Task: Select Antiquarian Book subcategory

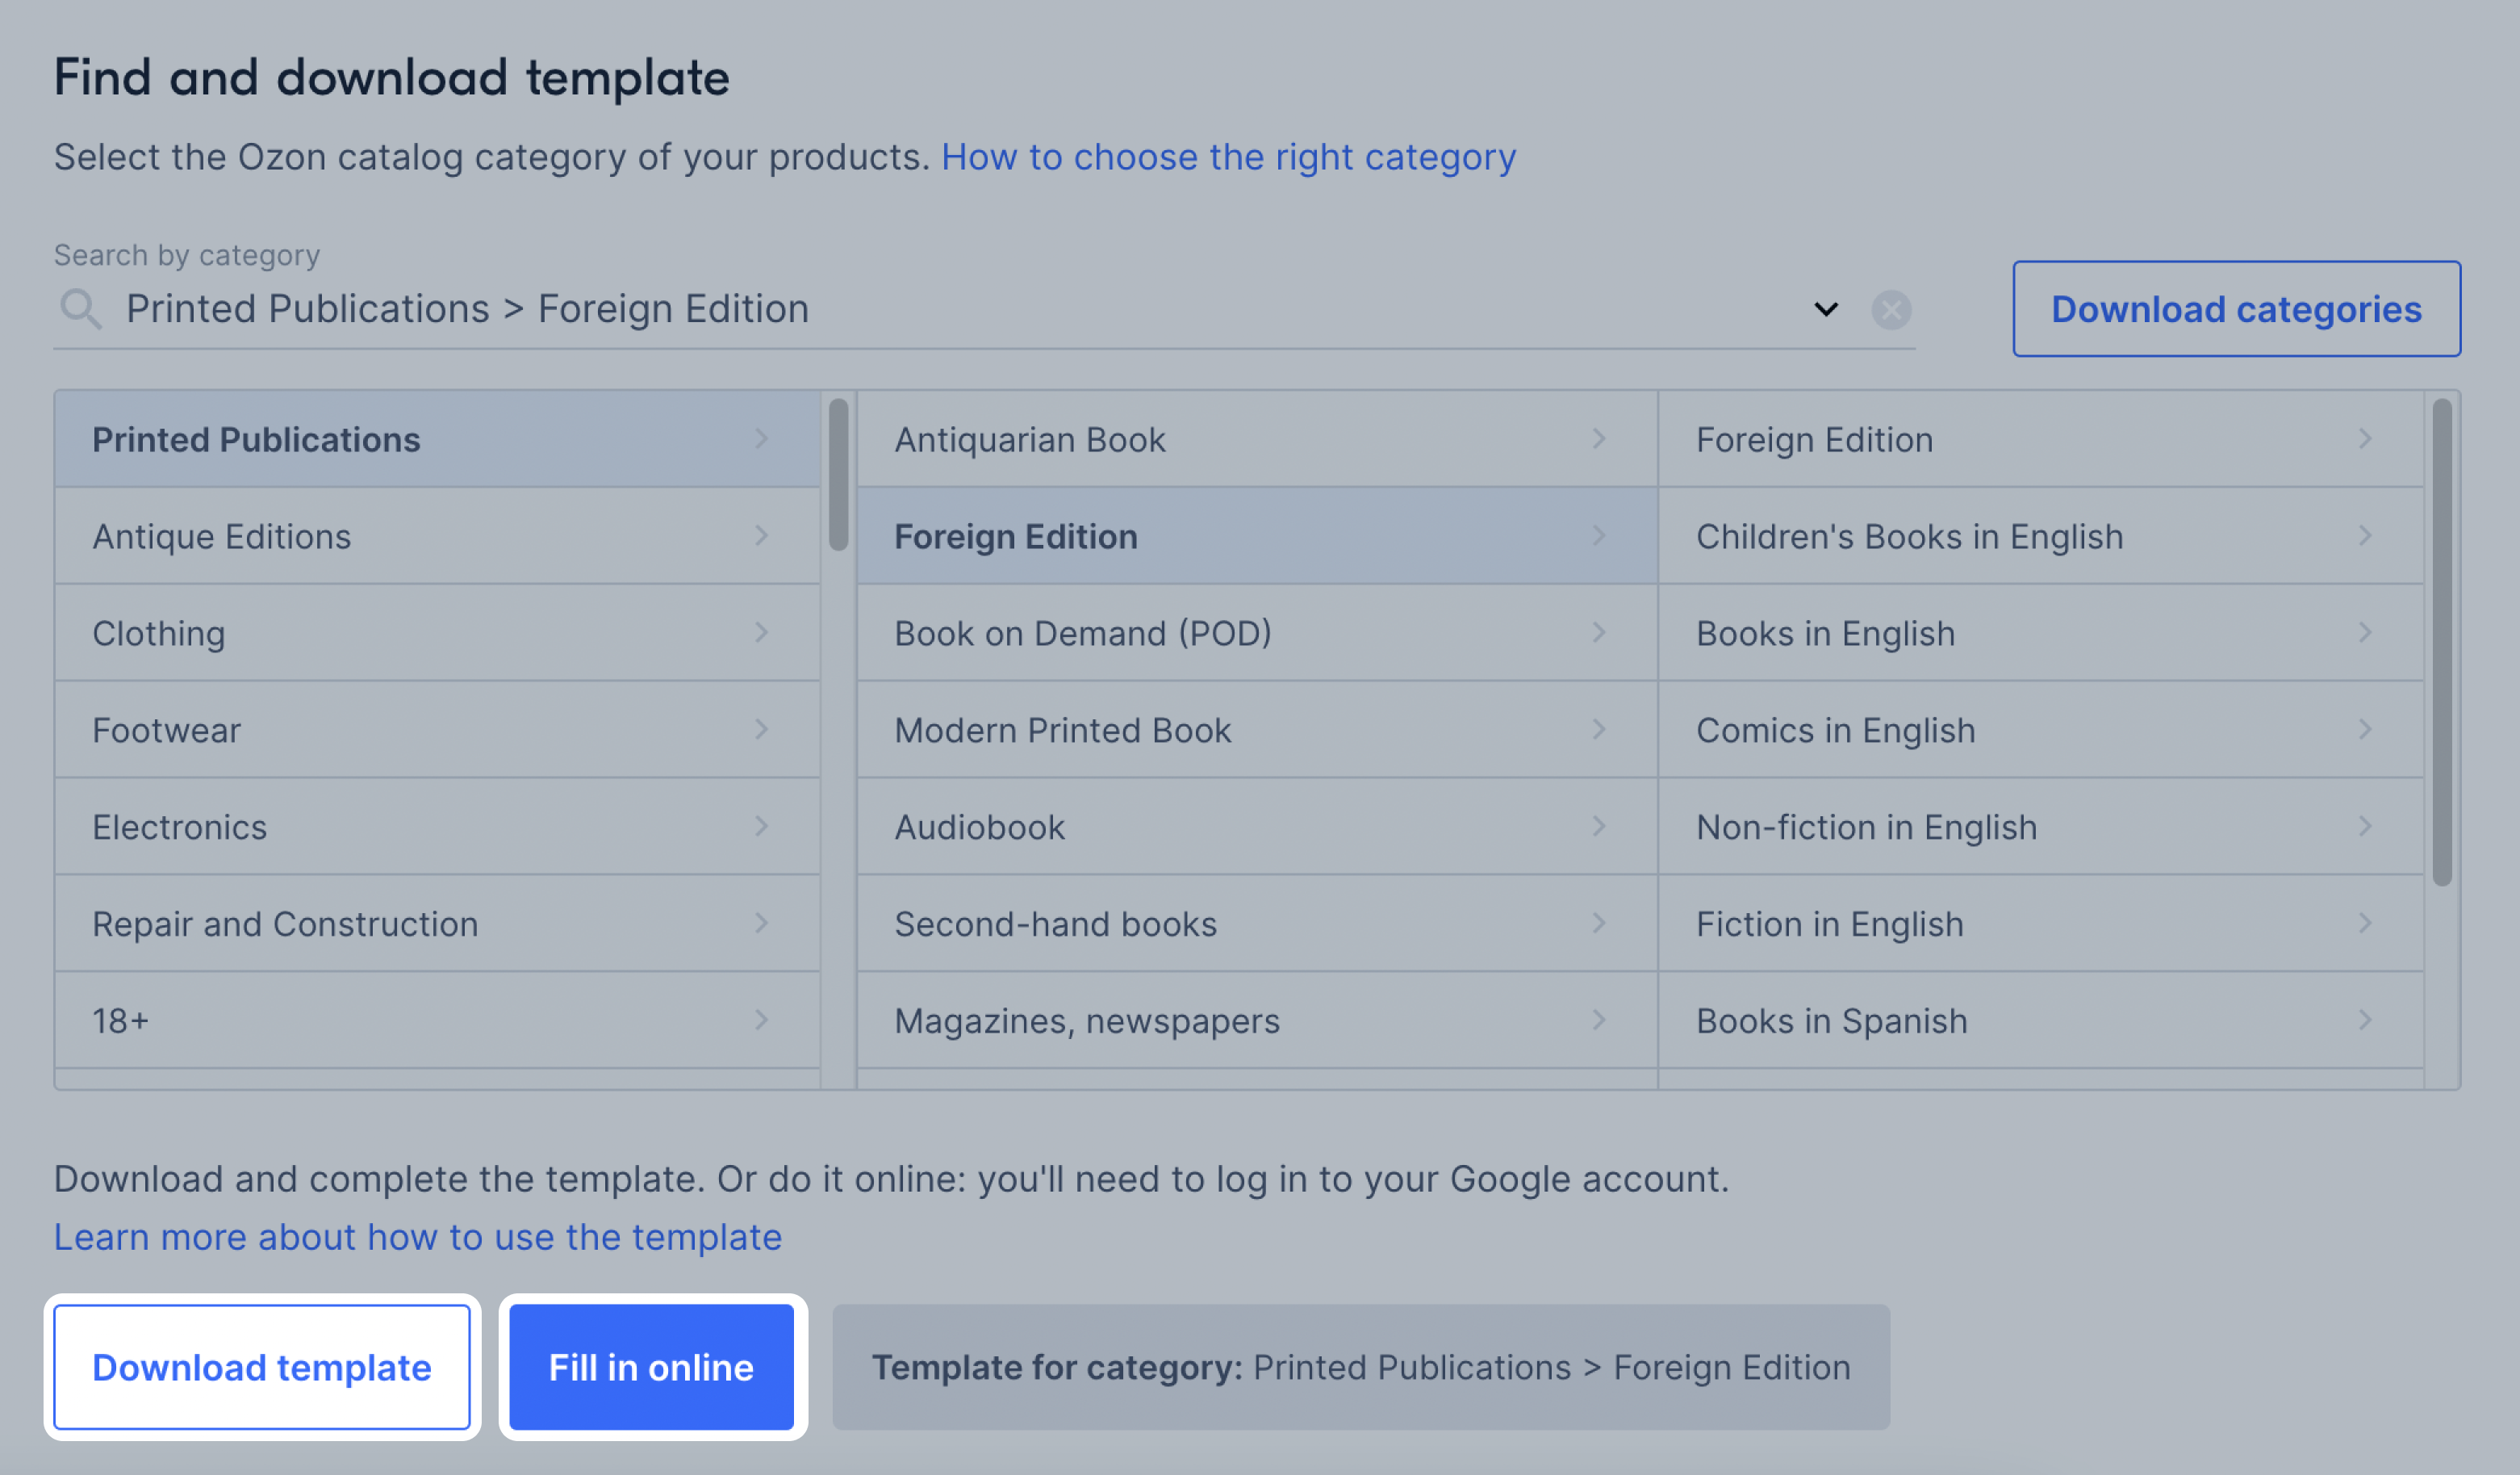Action: (x=1257, y=439)
